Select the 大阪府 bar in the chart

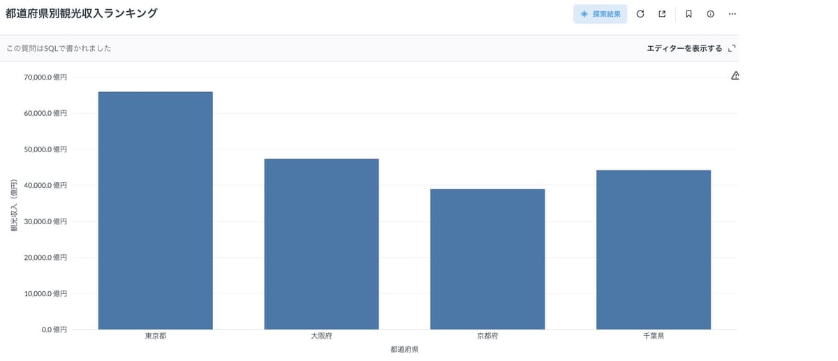click(x=321, y=244)
